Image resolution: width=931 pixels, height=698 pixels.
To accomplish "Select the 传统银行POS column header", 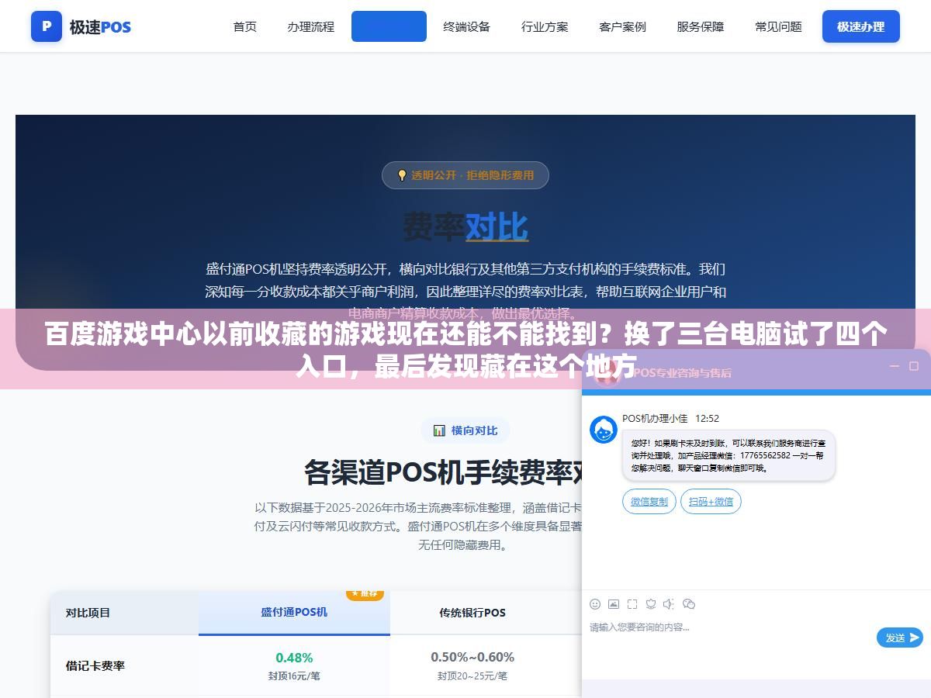I will (x=472, y=613).
